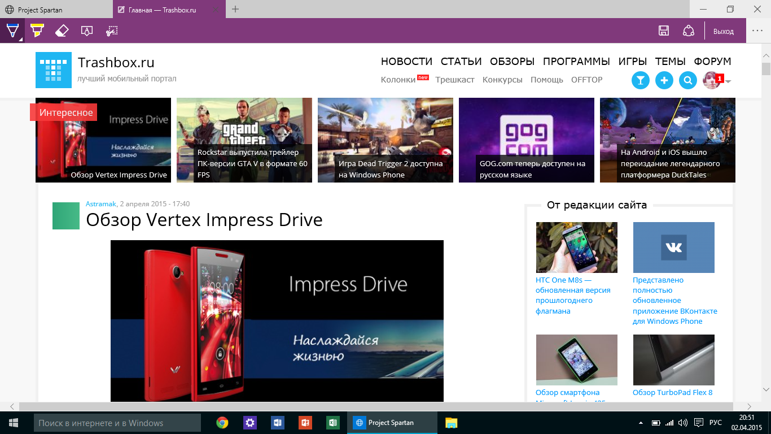Launch Excel from the taskbar
This screenshot has height=434, width=771.
tap(333, 423)
